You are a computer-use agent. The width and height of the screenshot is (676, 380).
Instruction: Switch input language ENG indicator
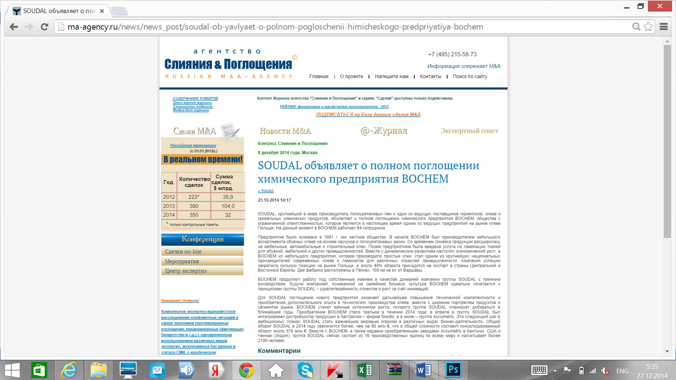point(622,371)
